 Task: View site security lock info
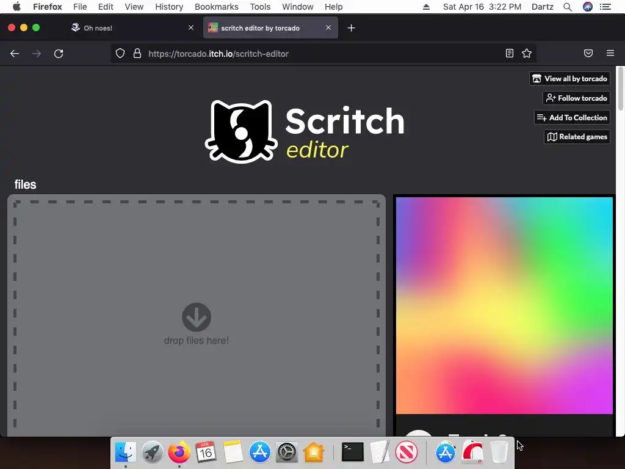[x=137, y=54]
